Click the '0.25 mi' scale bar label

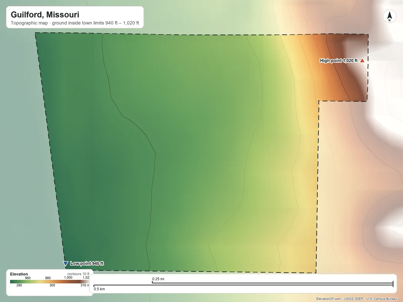[158, 279]
